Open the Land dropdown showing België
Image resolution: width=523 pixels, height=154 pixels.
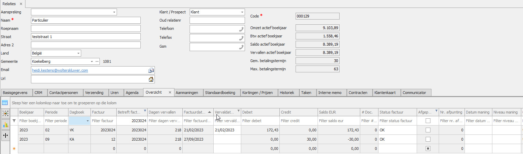78,53
